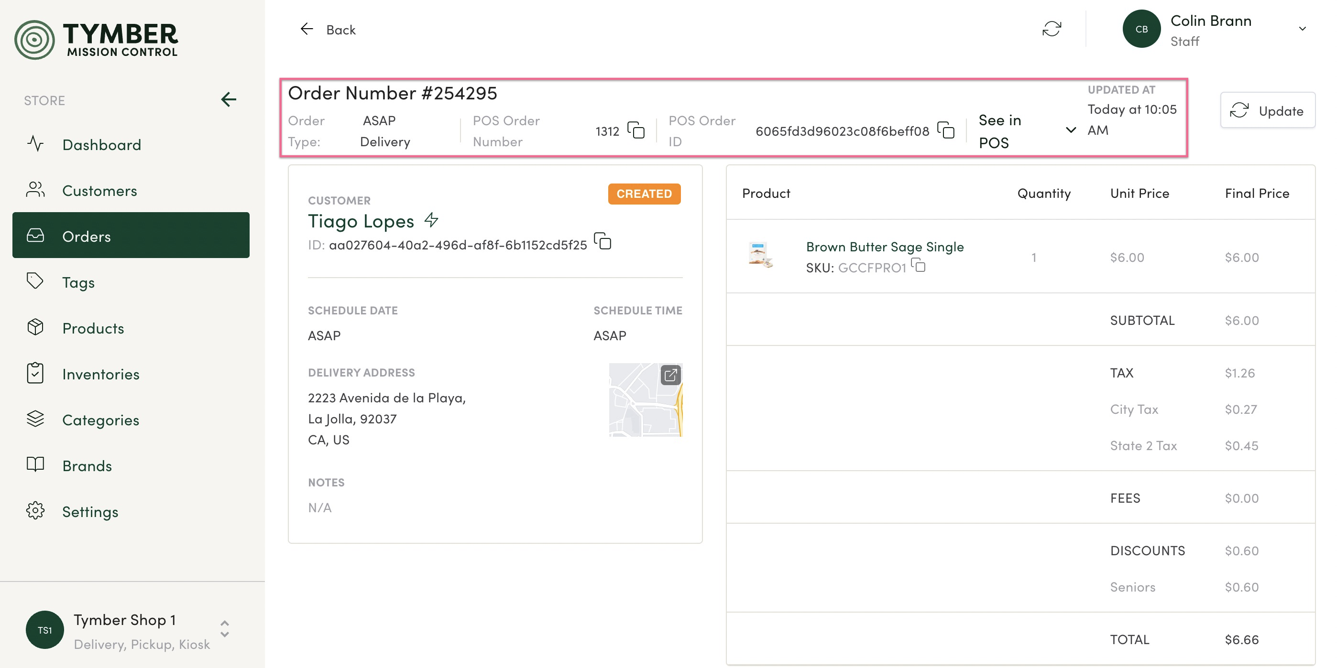Click the Settings gear icon

35,510
